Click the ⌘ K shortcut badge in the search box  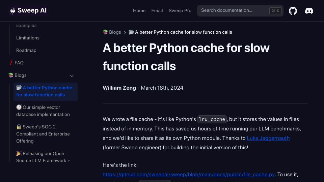(275, 11)
